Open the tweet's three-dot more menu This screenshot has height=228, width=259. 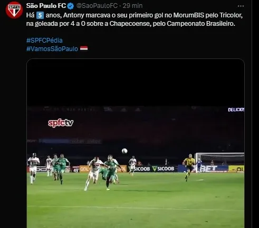tap(241, 6)
